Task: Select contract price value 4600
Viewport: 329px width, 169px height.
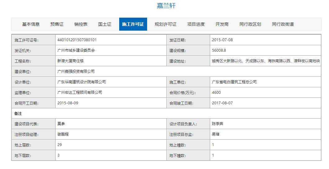Action: point(216,93)
